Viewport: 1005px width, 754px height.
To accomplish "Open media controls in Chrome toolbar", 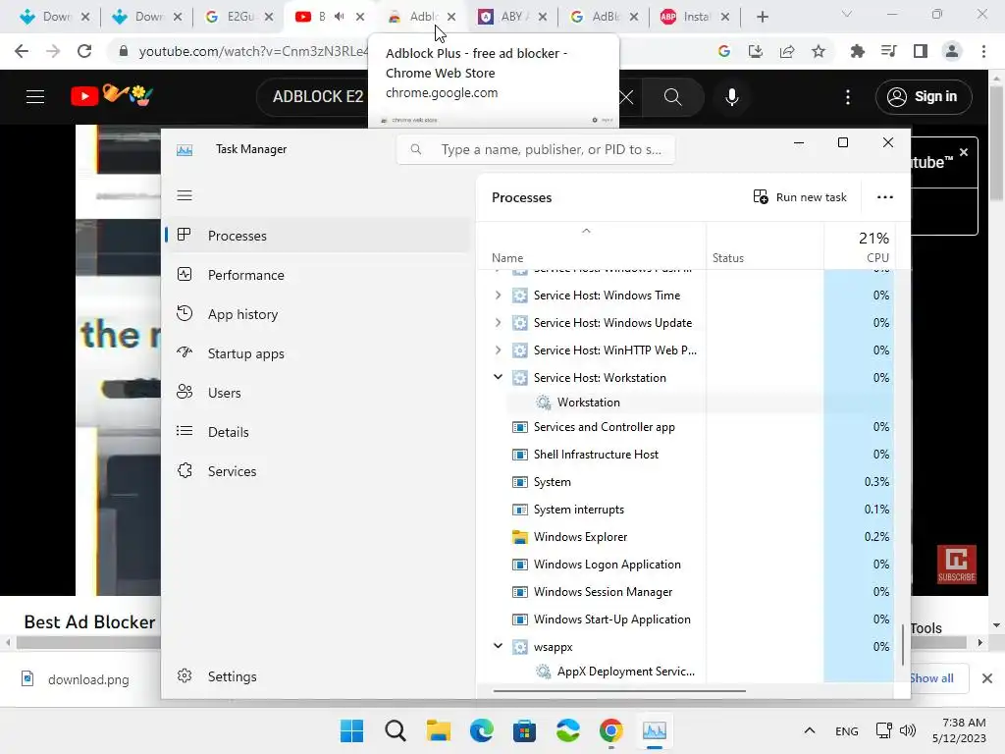I will point(888,51).
